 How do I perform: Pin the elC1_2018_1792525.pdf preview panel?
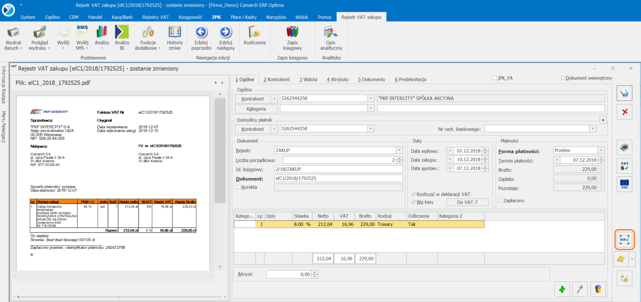click(x=215, y=83)
